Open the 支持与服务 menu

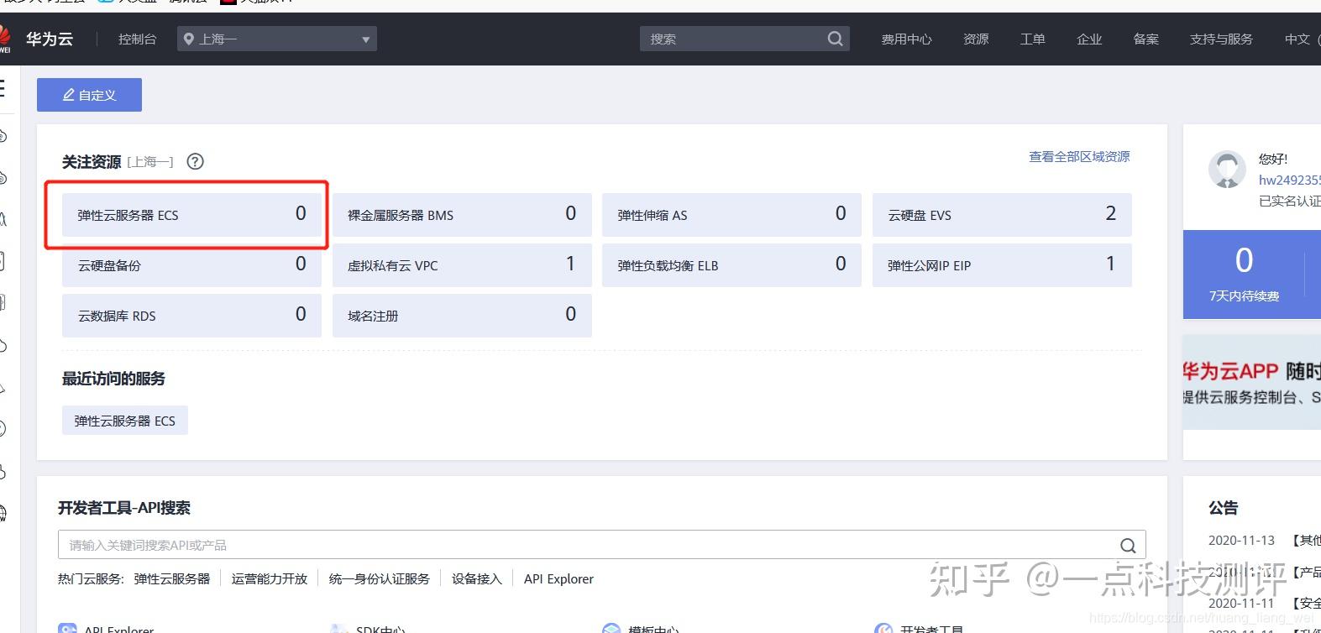pyautogui.click(x=1221, y=39)
